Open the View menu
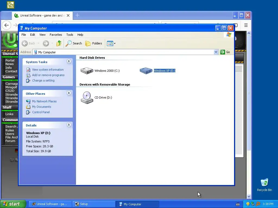 click(42, 35)
